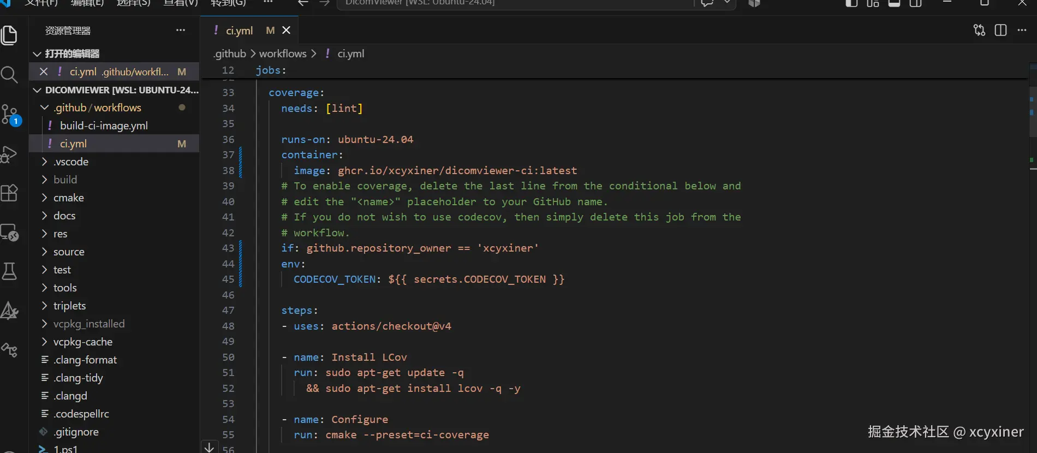This screenshot has width=1037, height=453.
Task: Open the chat icon in title bar
Action: pyautogui.click(x=707, y=3)
